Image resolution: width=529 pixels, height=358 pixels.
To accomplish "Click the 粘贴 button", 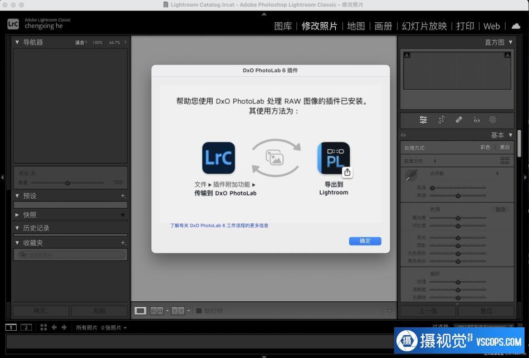I will tap(100, 311).
